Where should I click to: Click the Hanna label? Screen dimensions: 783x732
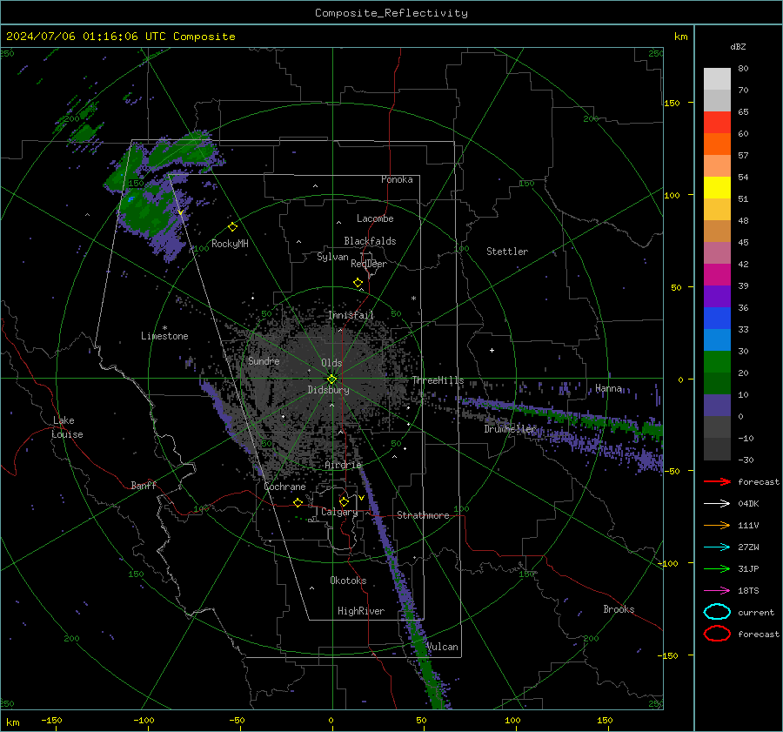[608, 388]
